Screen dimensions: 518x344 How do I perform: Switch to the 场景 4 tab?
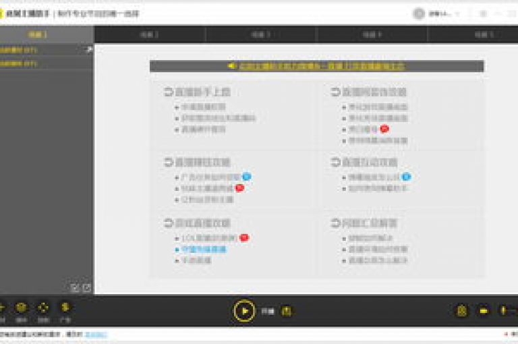pos(372,34)
